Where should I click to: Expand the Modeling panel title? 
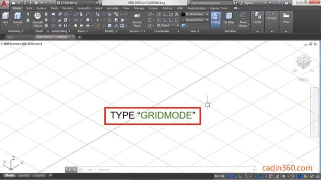(16, 31)
